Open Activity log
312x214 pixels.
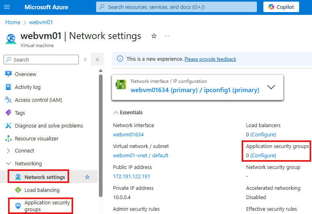28,87
